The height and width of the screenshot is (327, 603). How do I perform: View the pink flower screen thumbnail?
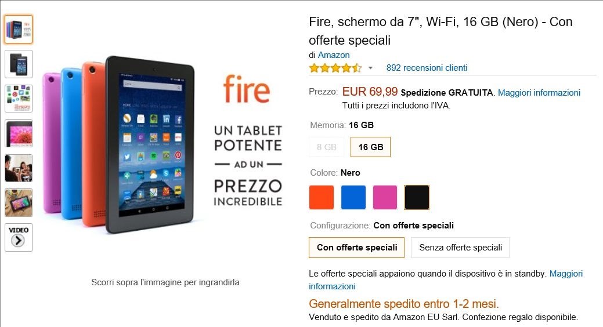pos(19,133)
